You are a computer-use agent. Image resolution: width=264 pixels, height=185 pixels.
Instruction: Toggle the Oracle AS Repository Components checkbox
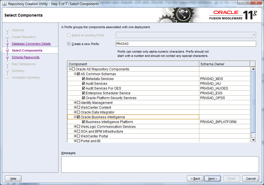[x=73, y=69]
